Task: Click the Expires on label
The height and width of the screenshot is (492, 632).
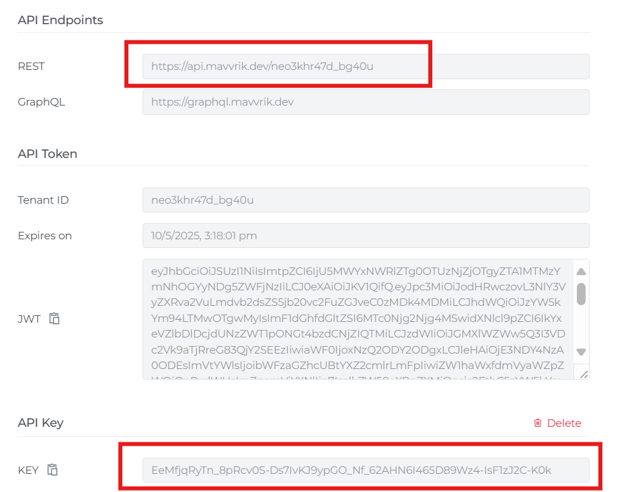Action: 44,236
